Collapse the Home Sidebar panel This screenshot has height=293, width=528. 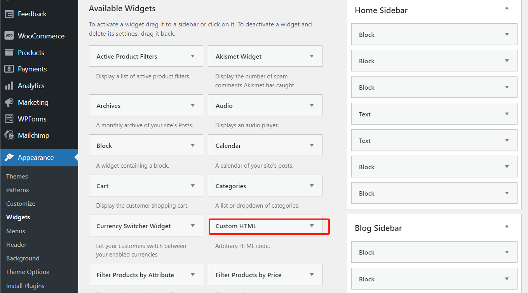coord(507,8)
